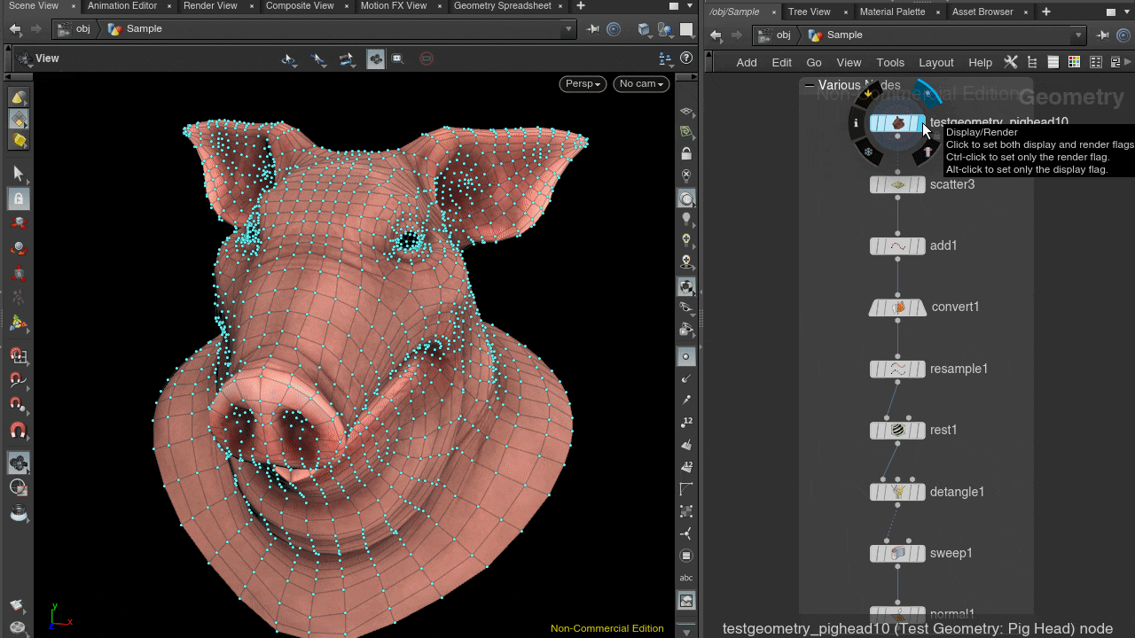Click the color palette grid icon
The width and height of the screenshot is (1135, 638).
(x=1074, y=62)
